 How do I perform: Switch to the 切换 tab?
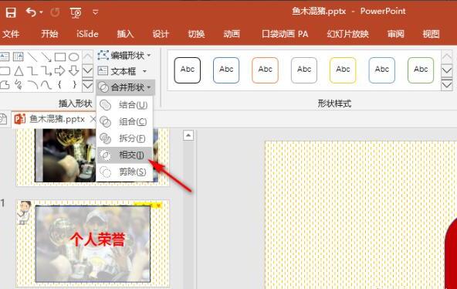[196, 34]
